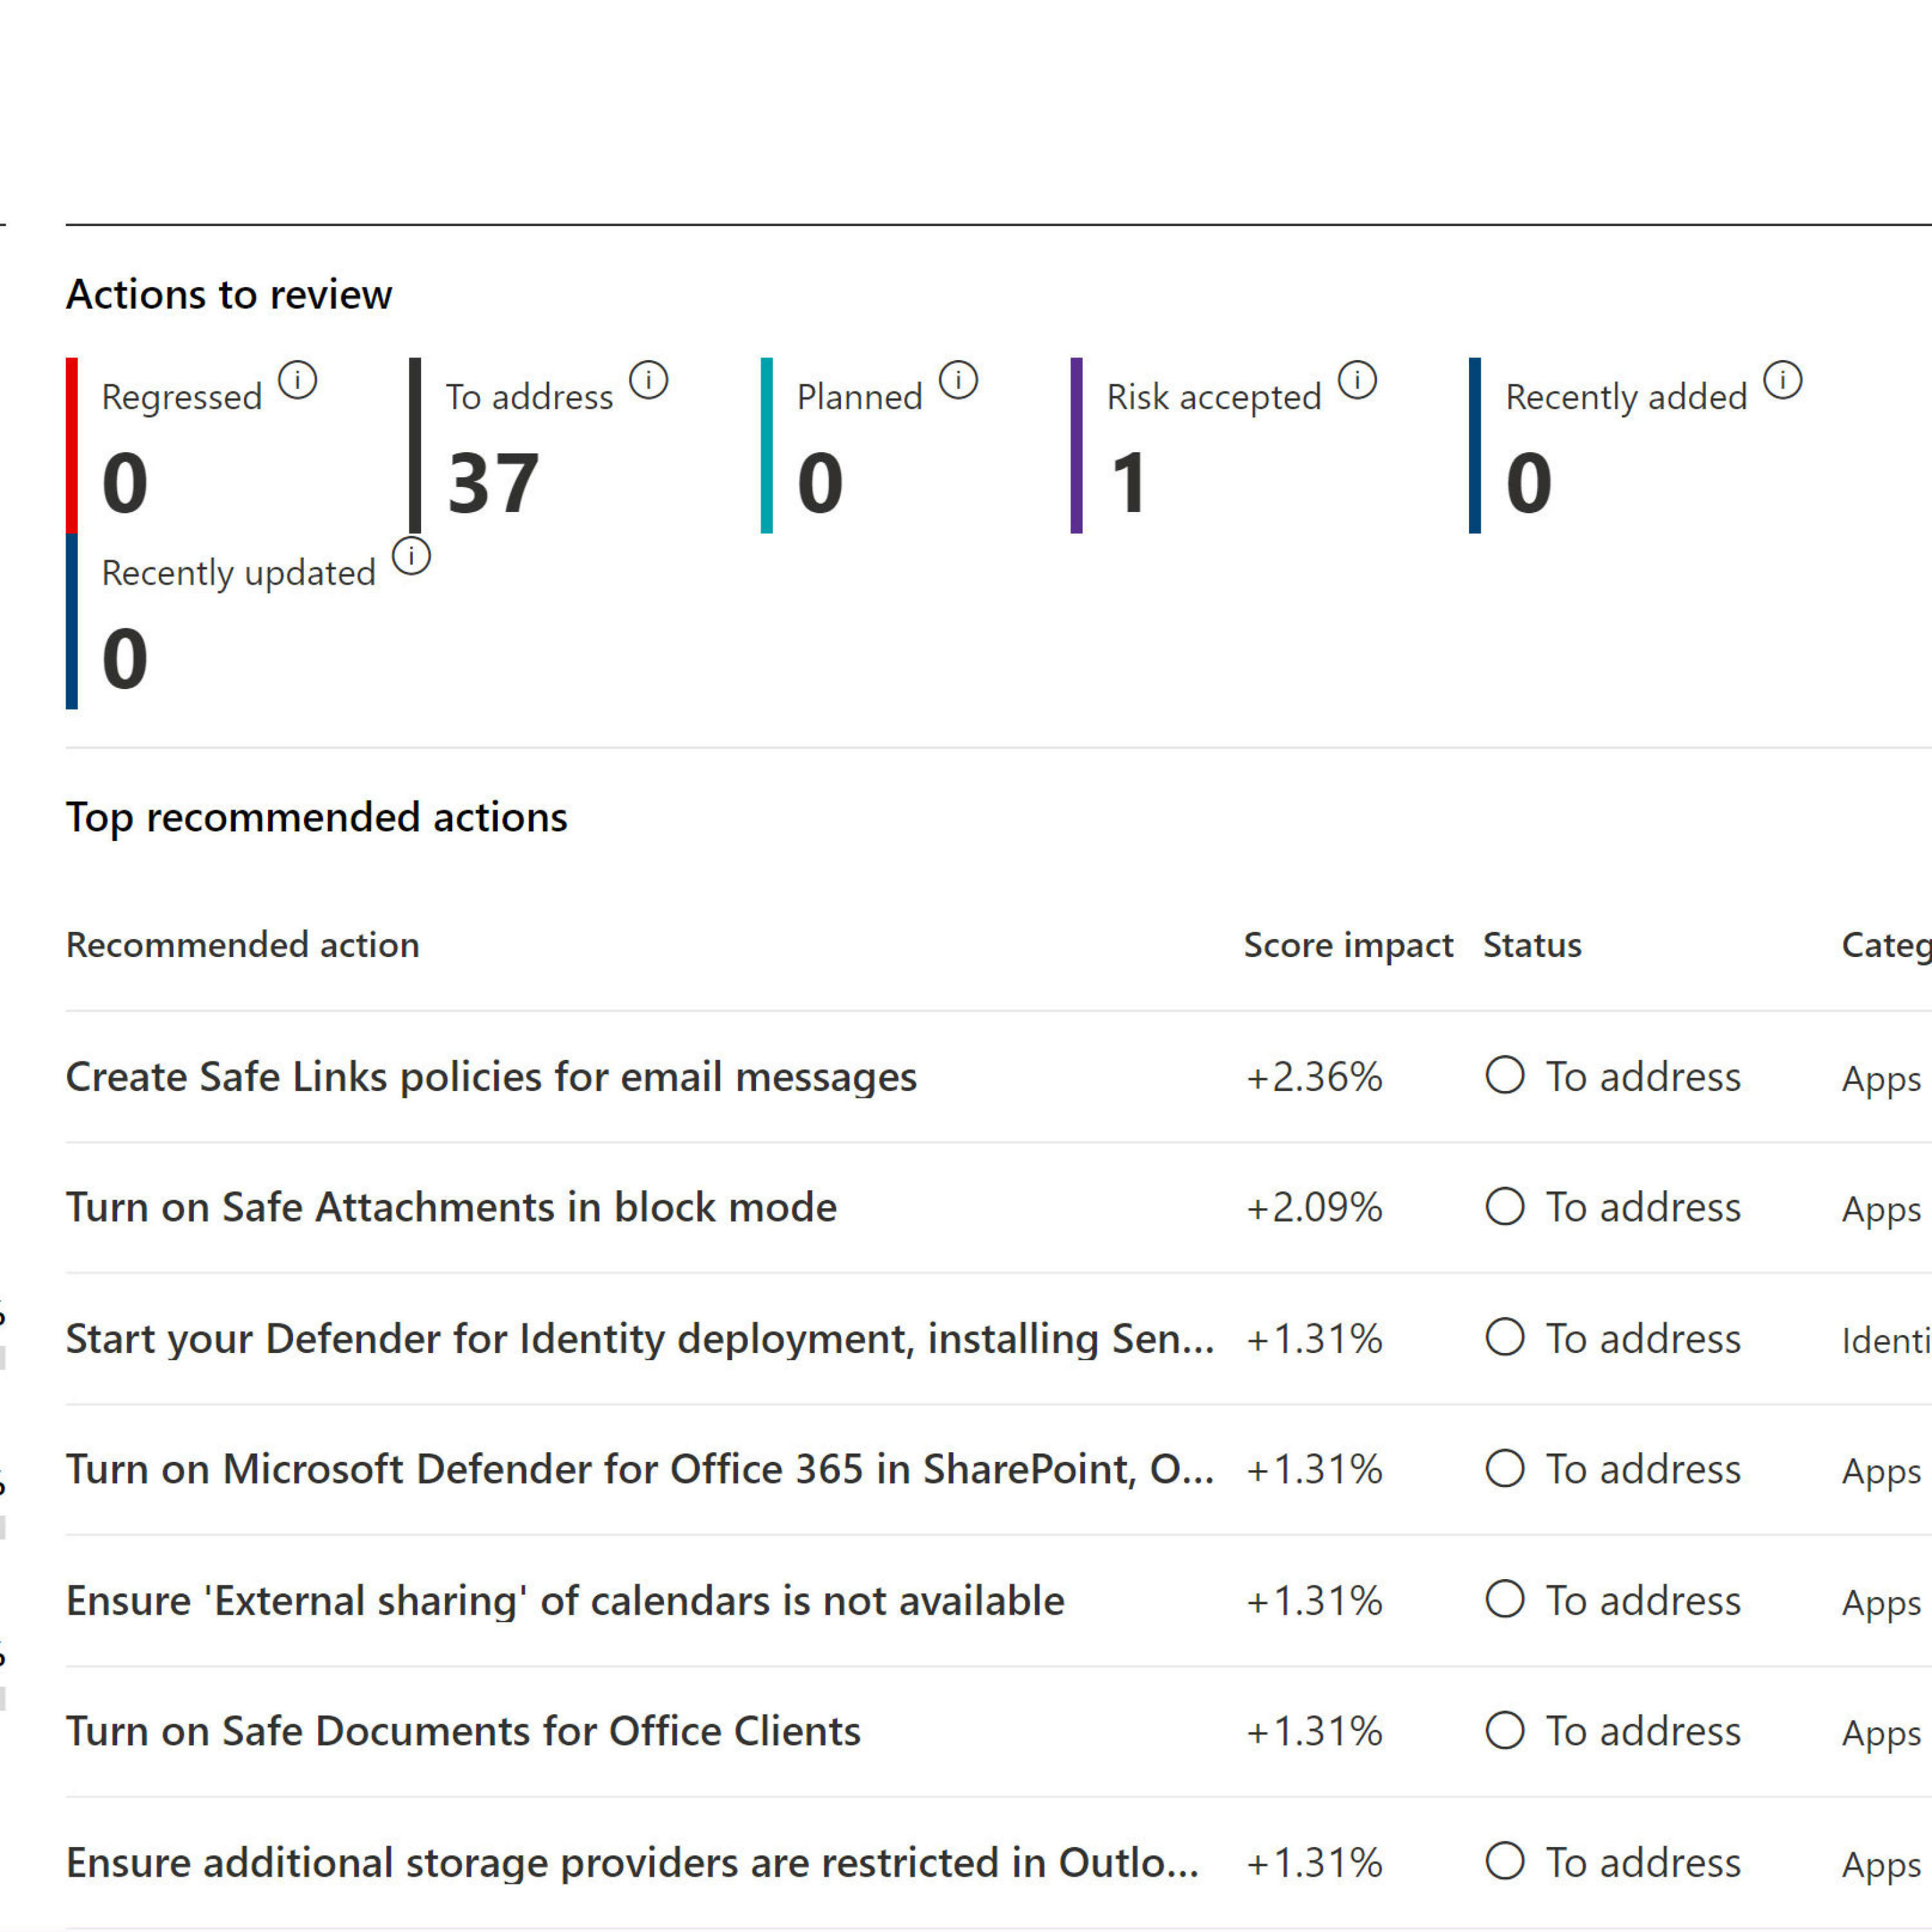Open Ensure additional storage providers restricted action

click(632, 1863)
